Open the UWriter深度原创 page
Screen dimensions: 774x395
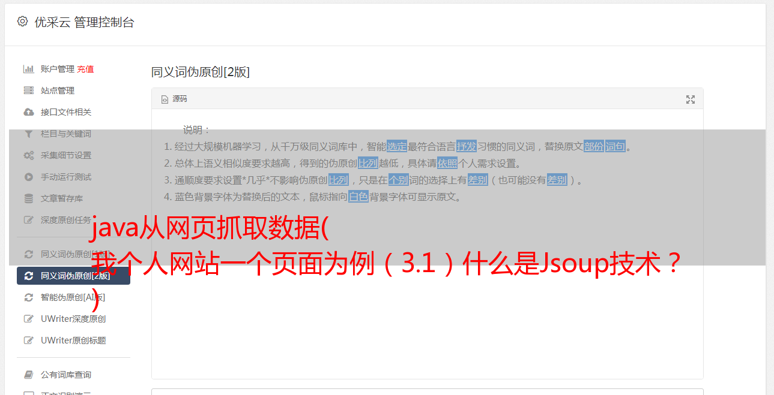(73, 319)
